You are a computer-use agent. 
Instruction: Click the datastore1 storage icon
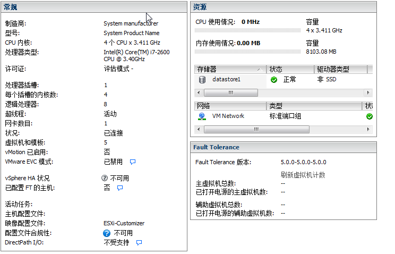click(x=202, y=80)
